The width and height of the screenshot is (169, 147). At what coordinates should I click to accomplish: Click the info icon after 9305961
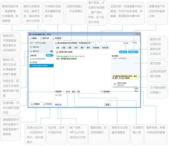(89, 43)
